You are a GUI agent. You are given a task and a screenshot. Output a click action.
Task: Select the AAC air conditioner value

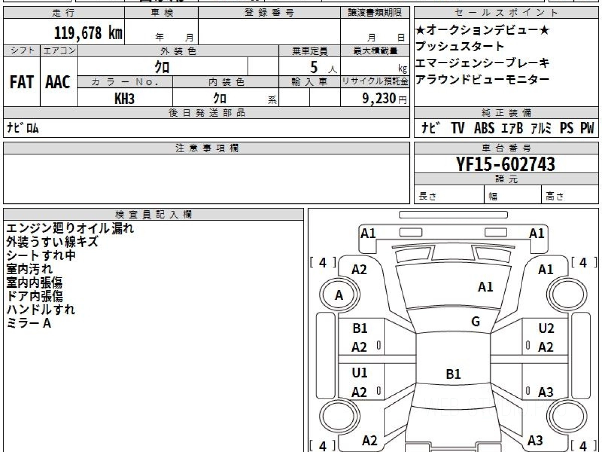click(58, 82)
